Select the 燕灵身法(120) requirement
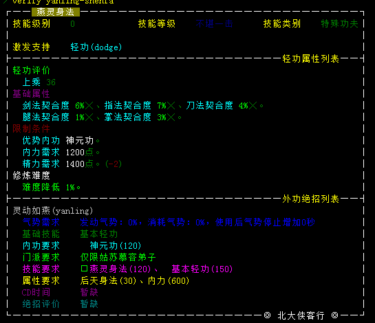Viewport: 375px width, 323px height. (x=120, y=269)
